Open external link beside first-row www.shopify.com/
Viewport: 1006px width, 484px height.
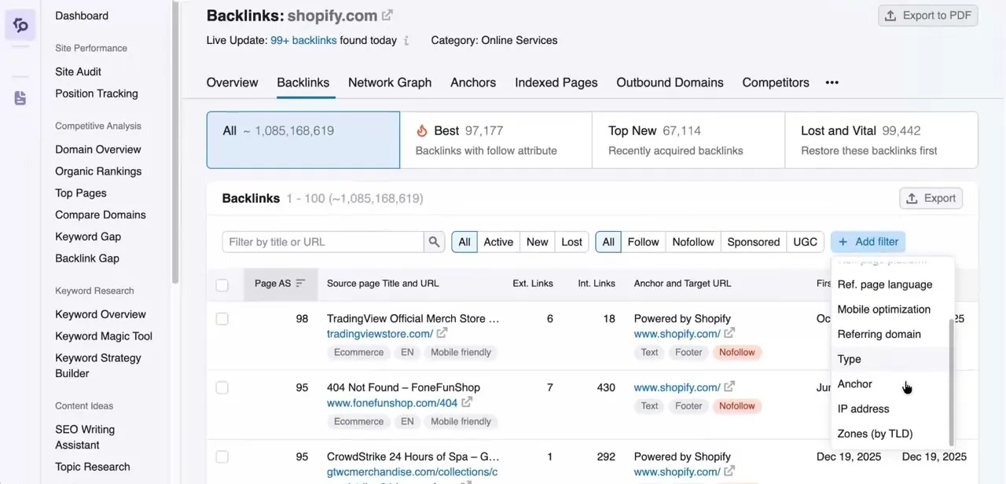point(729,334)
